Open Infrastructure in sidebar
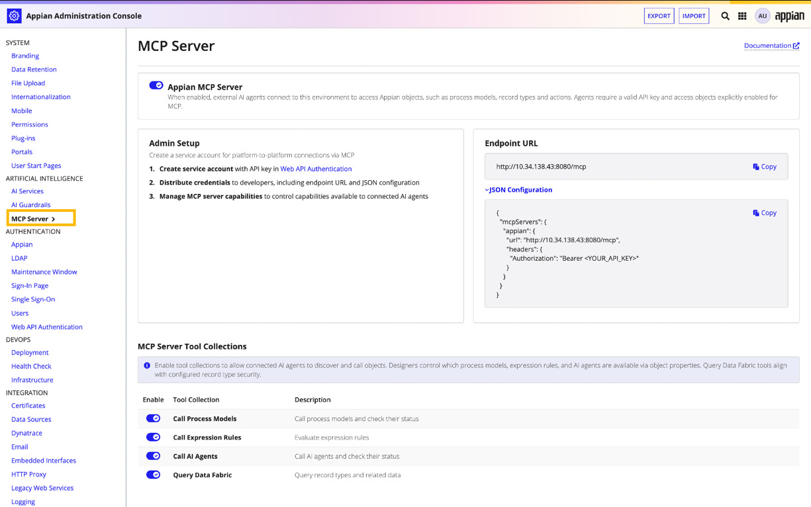 coord(32,380)
